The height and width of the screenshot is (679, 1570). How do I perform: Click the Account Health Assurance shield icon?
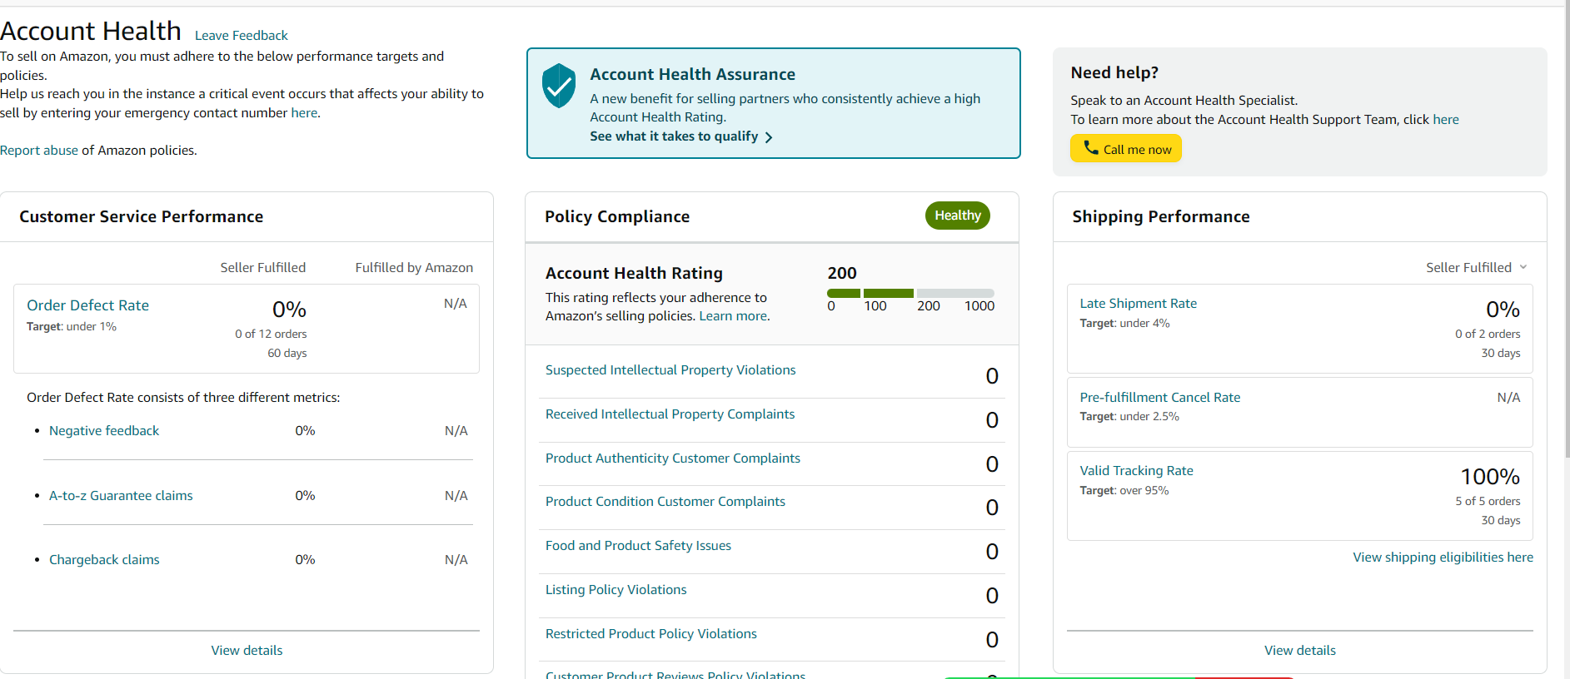coord(559,86)
